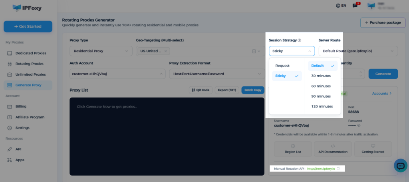409x182 pixels.
Task: Open the Billing page label
Action: (x=21, y=106)
